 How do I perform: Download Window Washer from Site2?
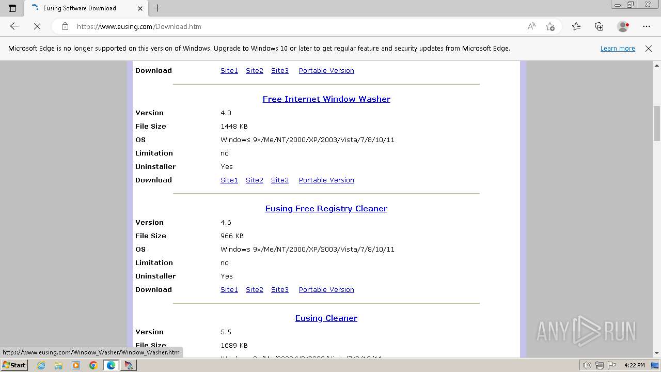pyautogui.click(x=255, y=180)
